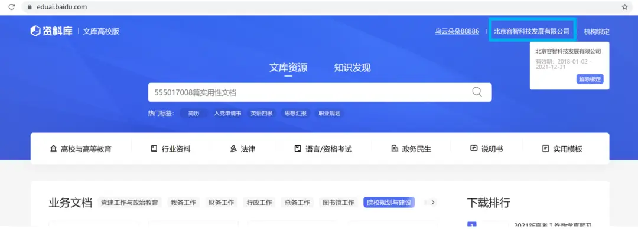Open 实用模板 category
Viewport: 638px width, 229px height.
562,149
